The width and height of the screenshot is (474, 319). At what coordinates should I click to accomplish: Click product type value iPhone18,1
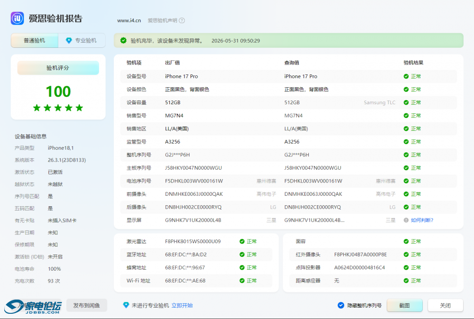pyautogui.click(x=61, y=148)
